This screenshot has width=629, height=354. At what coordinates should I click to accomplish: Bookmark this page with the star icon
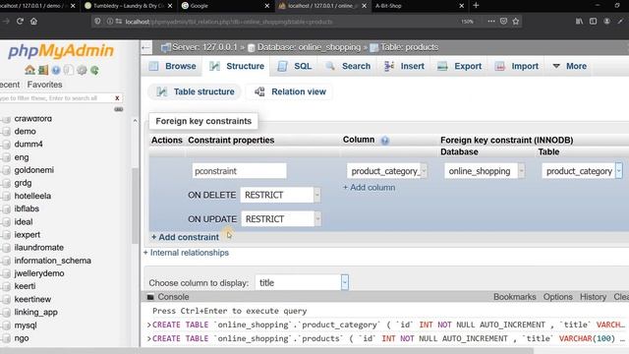click(x=516, y=22)
